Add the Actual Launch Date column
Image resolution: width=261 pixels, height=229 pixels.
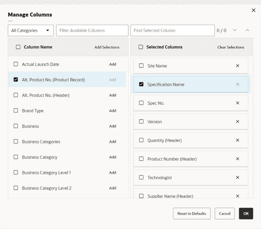click(113, 64)
